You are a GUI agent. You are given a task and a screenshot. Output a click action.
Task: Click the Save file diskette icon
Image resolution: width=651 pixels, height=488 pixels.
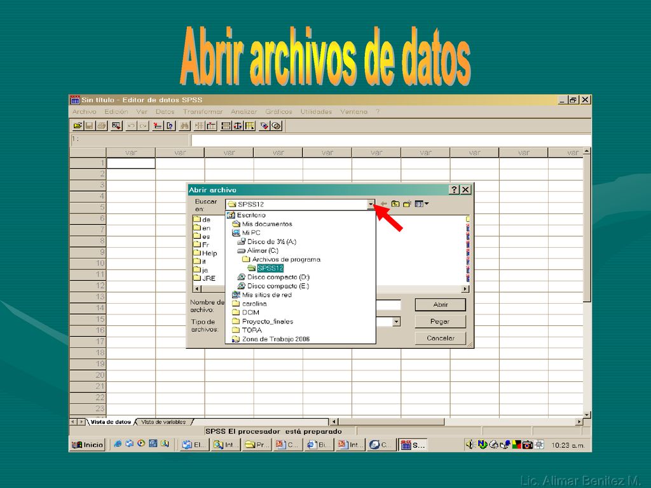89,126
